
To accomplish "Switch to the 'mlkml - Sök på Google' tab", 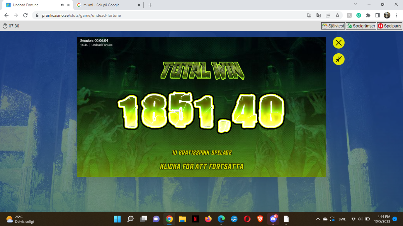I will (x=108, y=5).
